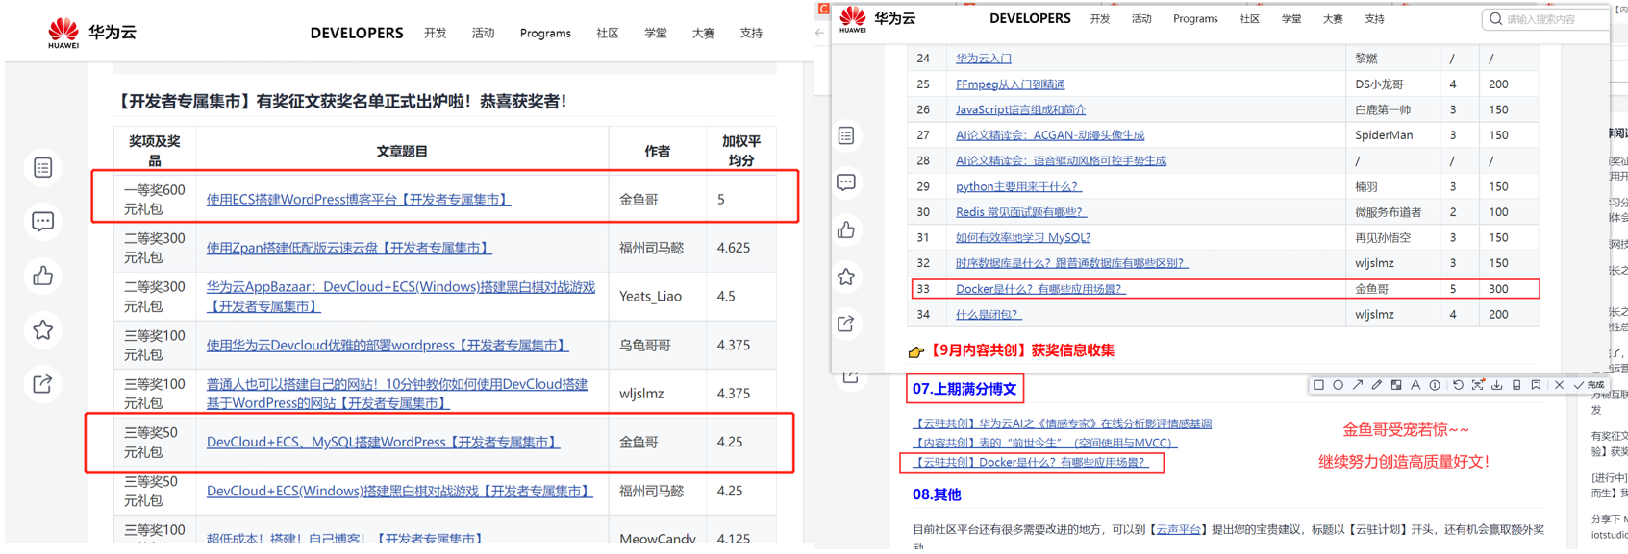This screenshot has width=1628, height=554.
Task: Click the share icon in award-list page sidebar
Action: click(x=43, y=384)
